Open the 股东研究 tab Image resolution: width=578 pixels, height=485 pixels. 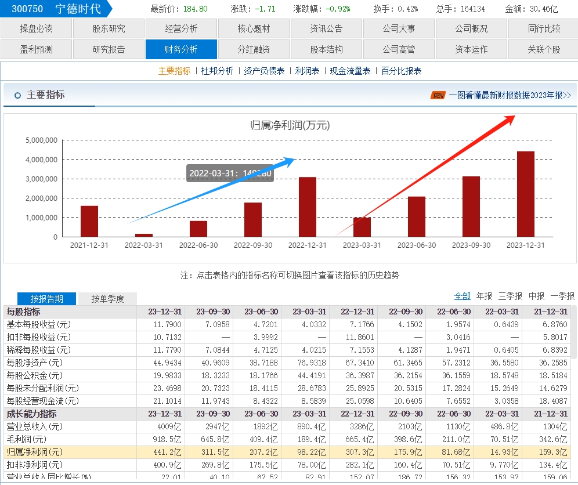[109, 29]
